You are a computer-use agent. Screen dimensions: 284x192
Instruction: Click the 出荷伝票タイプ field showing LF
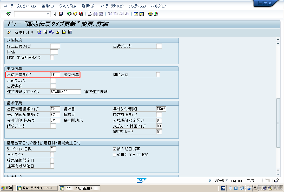pyautogui.click(x=55, y=75)
